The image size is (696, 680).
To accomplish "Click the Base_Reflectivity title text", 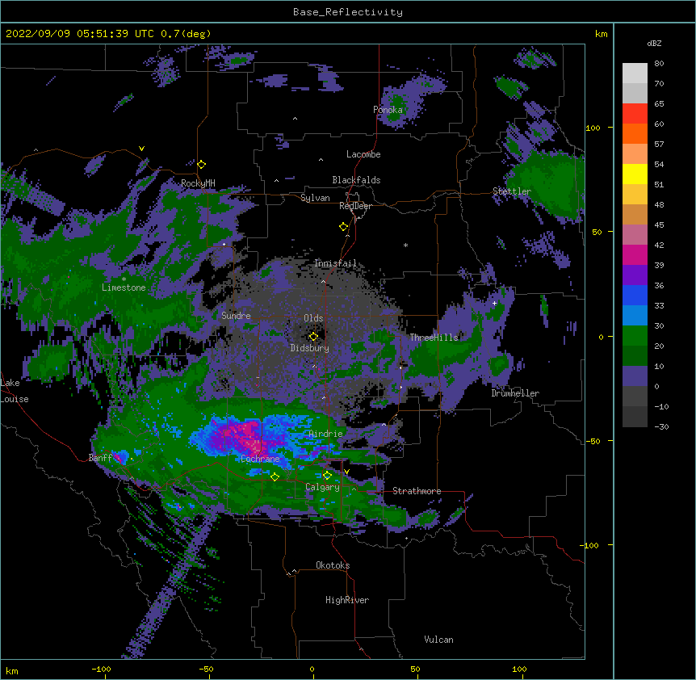I will click(x=348, y=12).
